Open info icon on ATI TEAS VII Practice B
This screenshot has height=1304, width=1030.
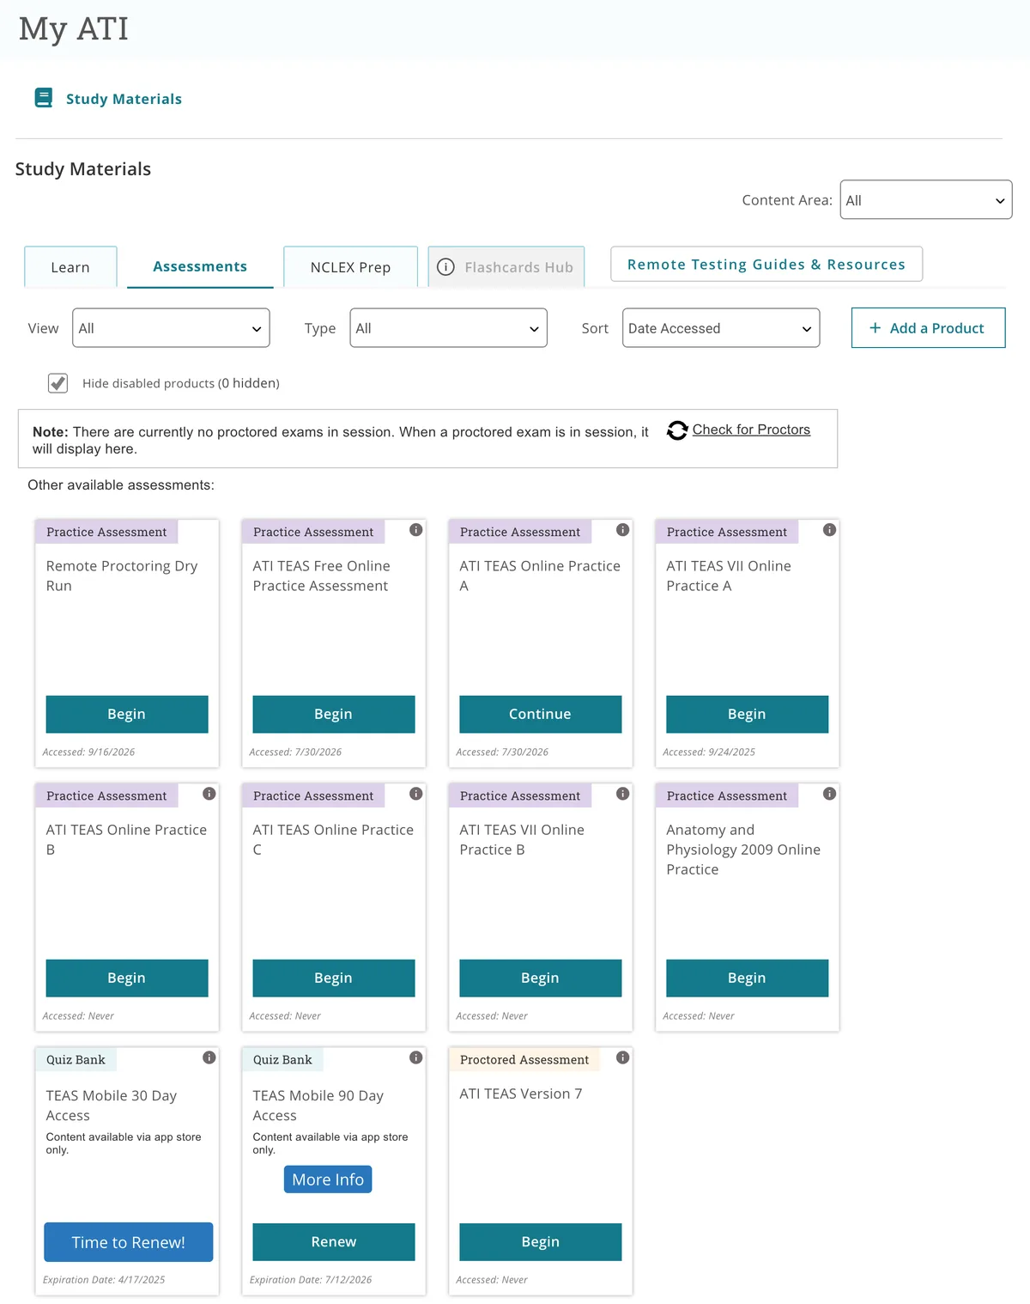pos(623,794)
